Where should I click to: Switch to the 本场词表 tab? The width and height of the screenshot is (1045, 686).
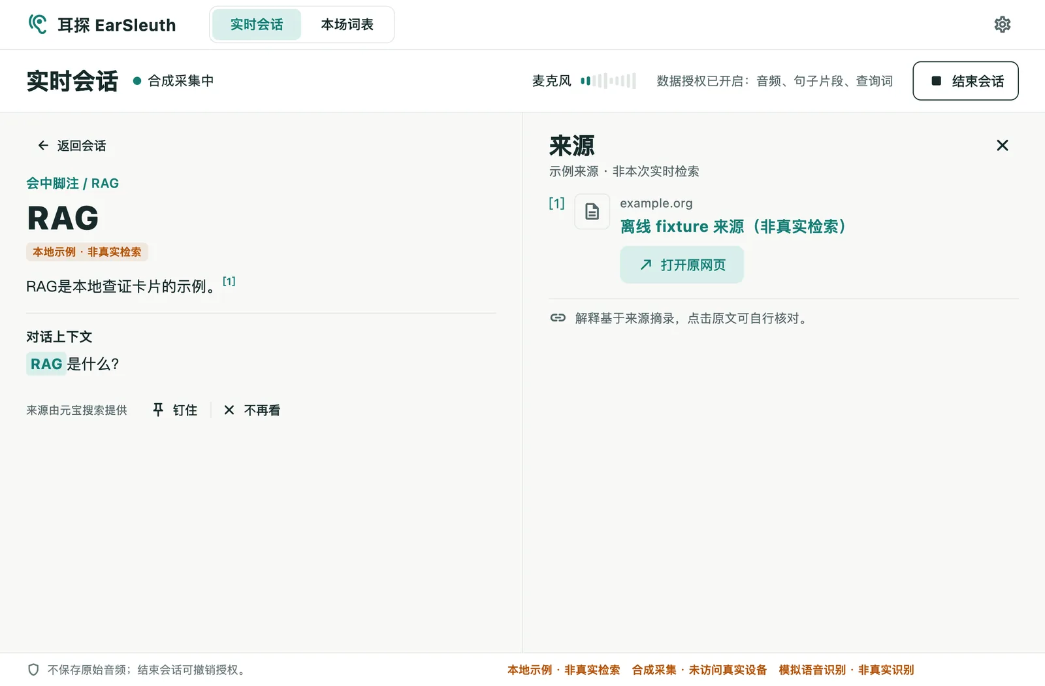click(x=347, y=25)
